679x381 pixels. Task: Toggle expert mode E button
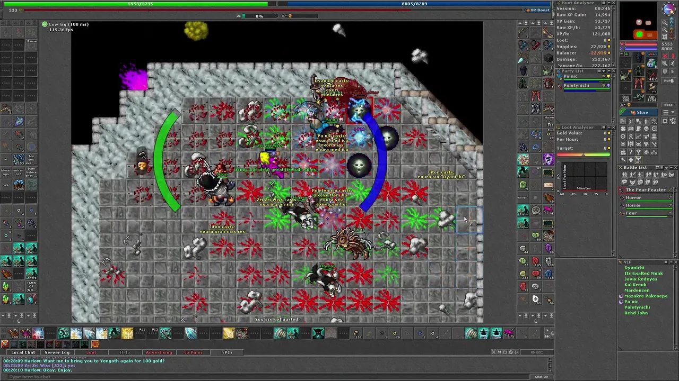pos(673,71)
